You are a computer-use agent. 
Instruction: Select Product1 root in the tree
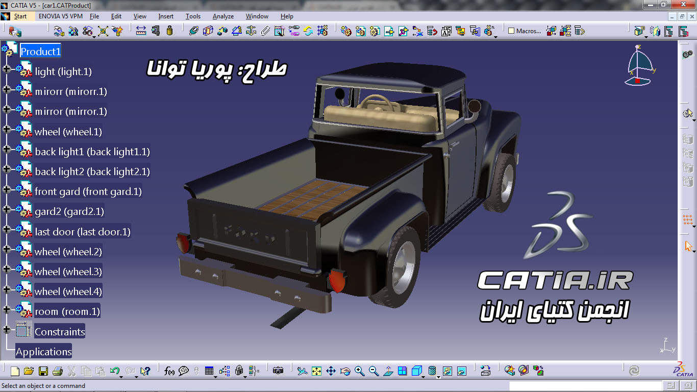point(41,51)
